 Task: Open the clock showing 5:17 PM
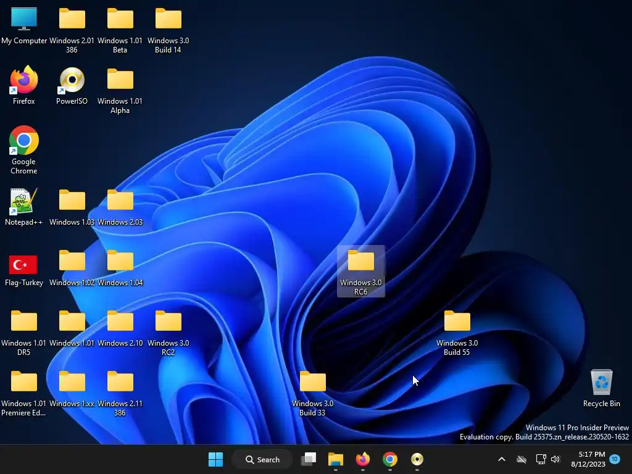pyautogui.click(x=588, y=459)
